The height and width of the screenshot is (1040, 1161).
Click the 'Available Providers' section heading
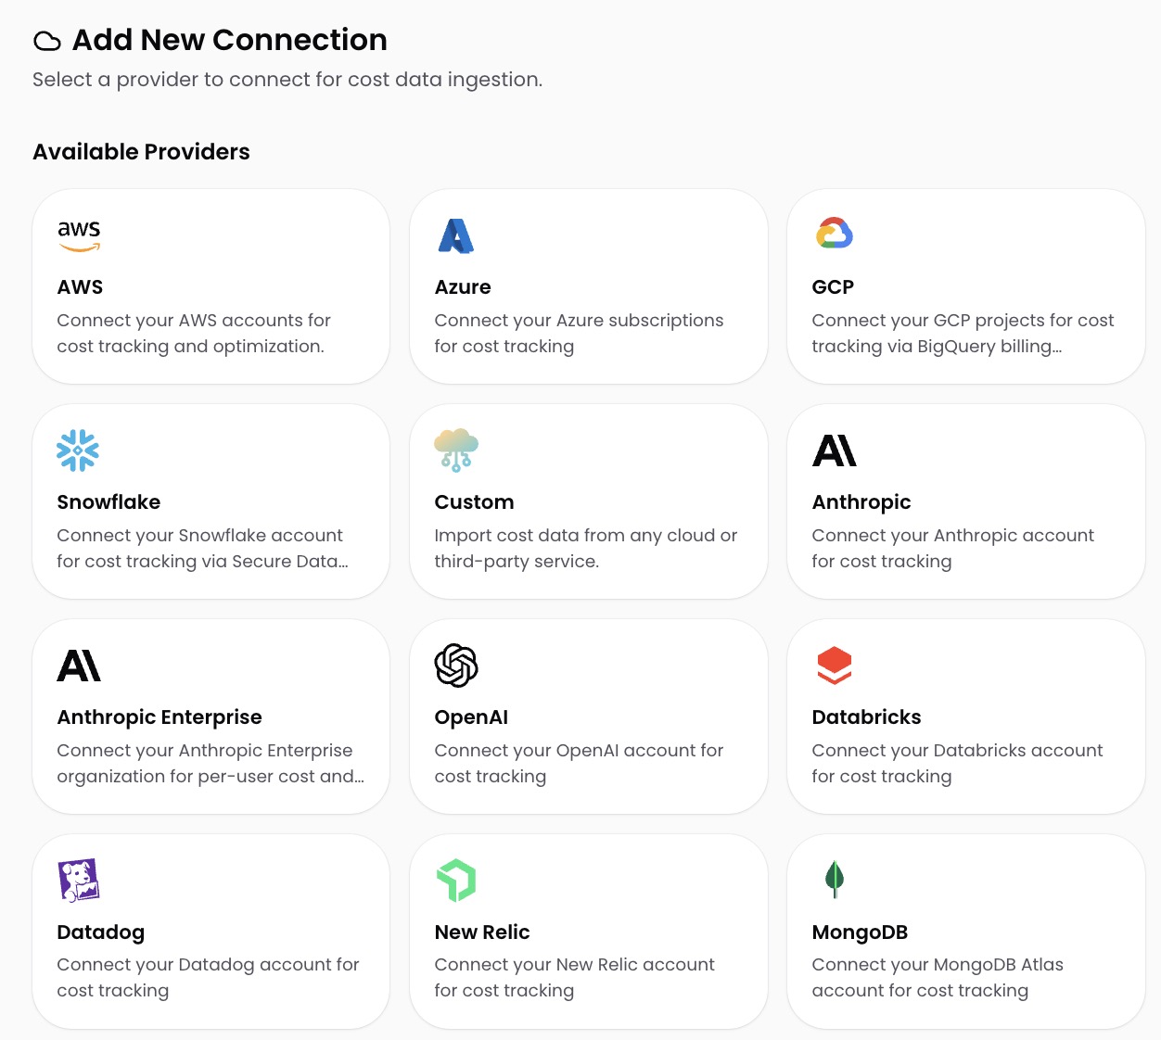coord(142,152)
